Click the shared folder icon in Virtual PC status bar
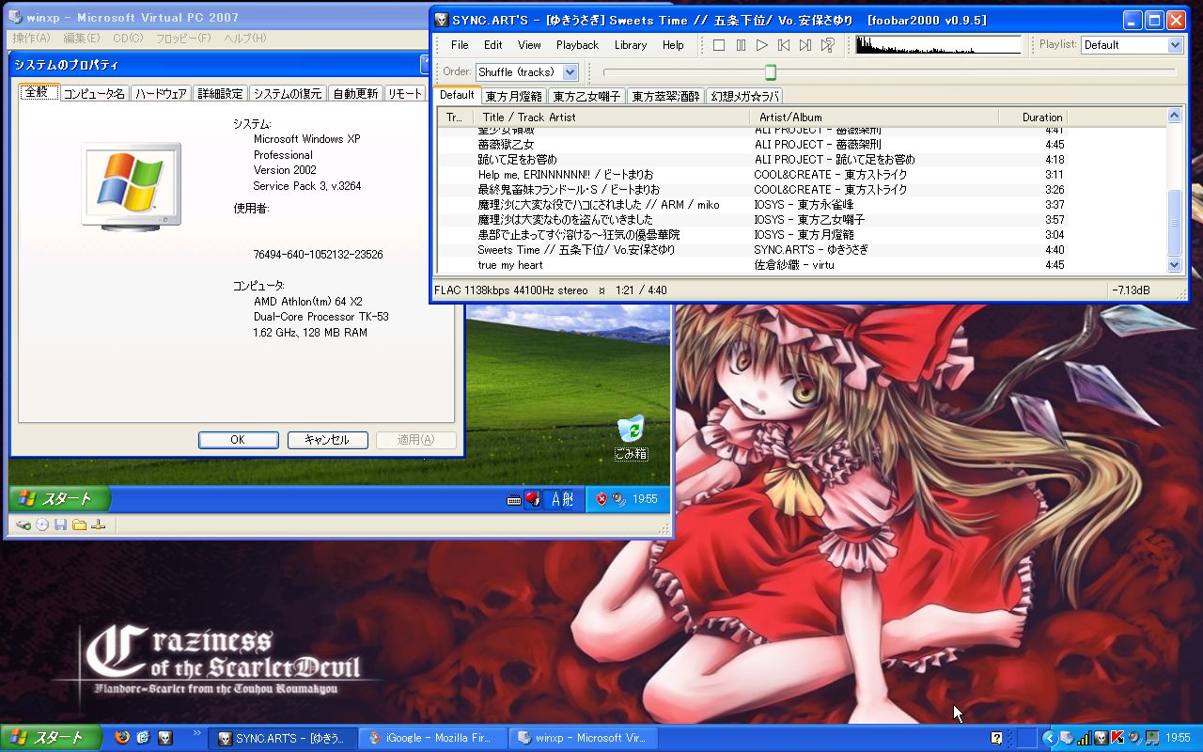The image size is (1203, 752). coord(80,525)
